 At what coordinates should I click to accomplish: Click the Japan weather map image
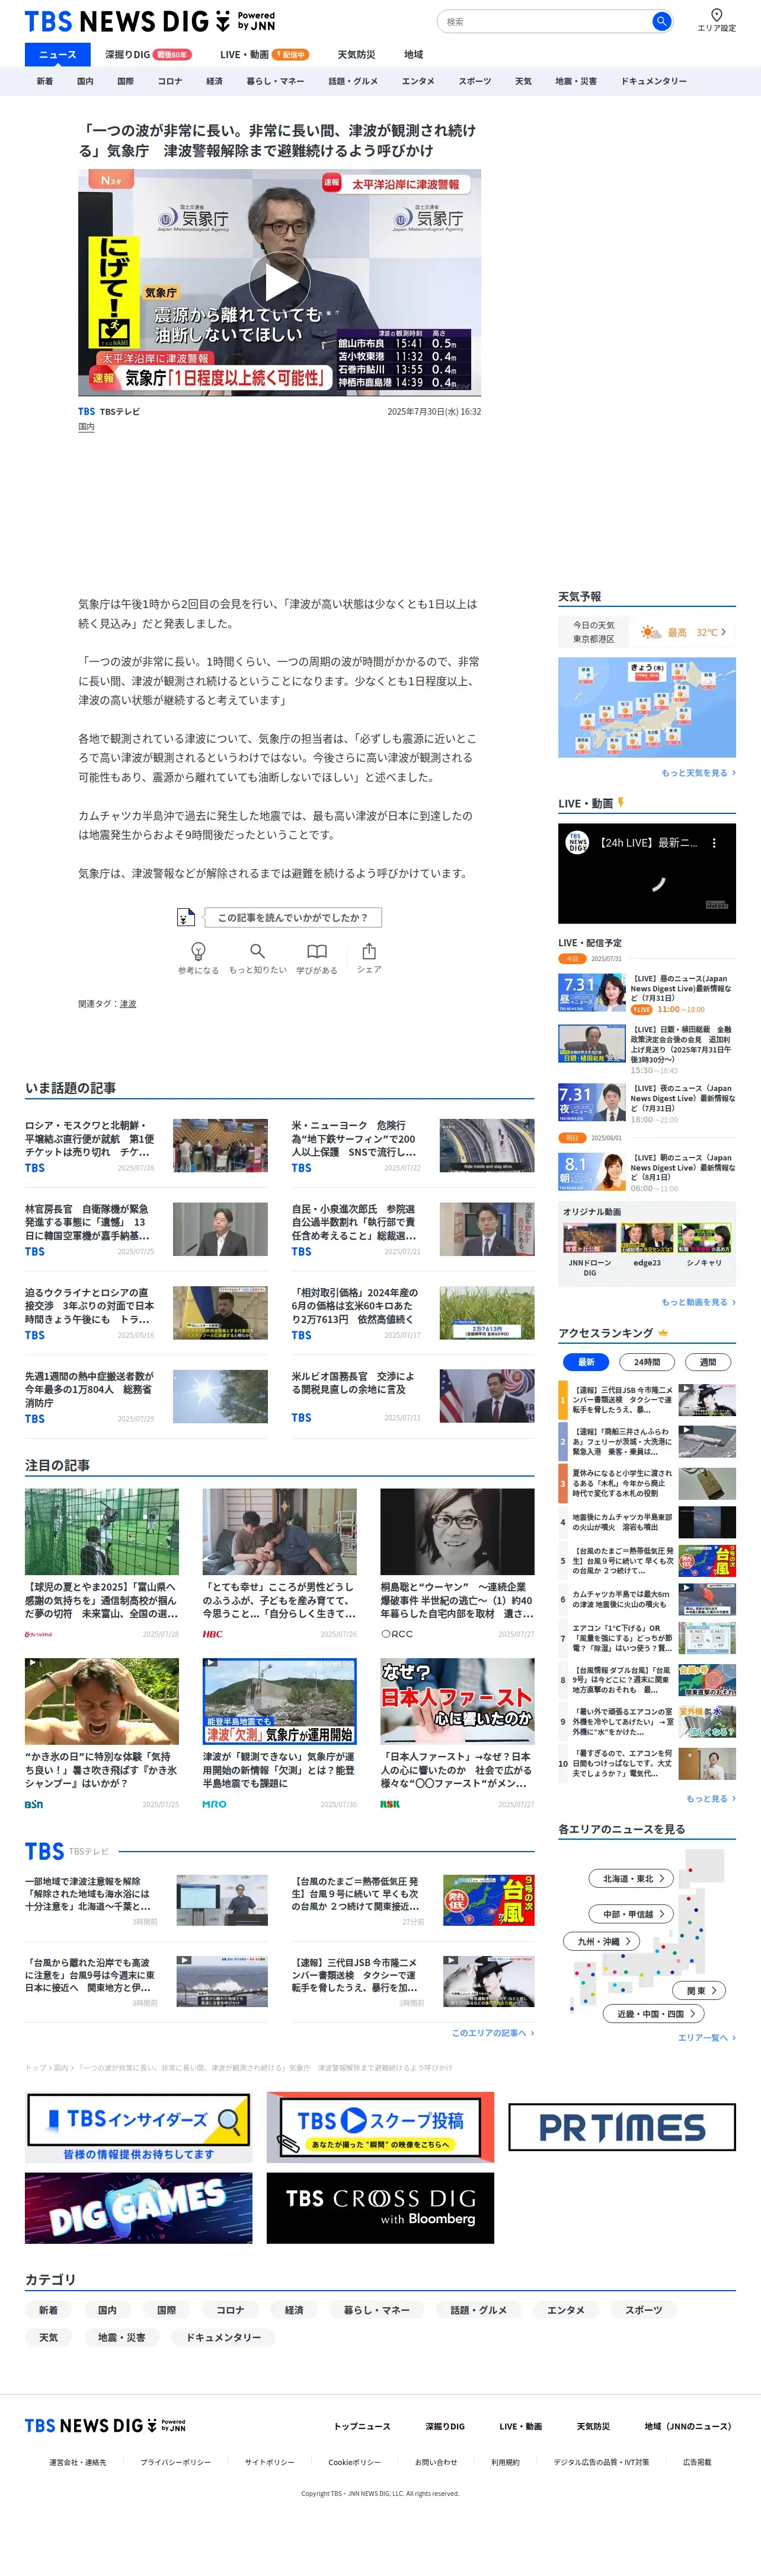tap(646, 707)
